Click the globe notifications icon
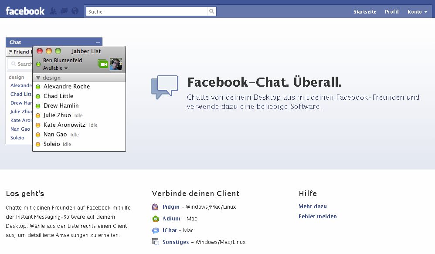 click(x=75, y=11)
